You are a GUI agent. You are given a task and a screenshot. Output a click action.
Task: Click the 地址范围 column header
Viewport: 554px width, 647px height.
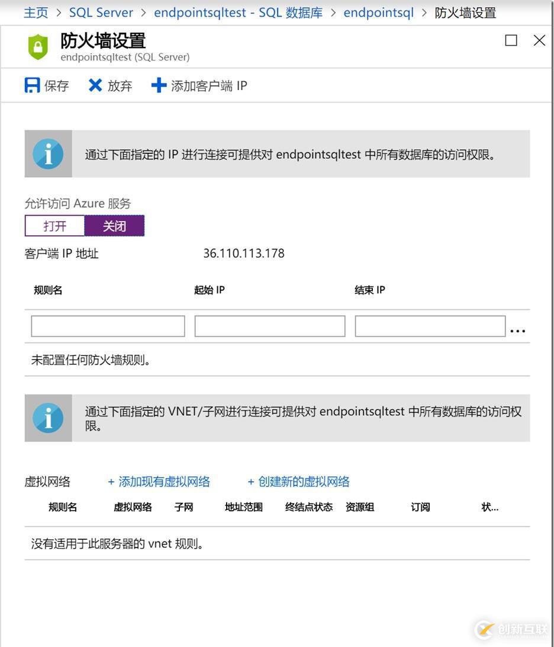tap(244, 507)
